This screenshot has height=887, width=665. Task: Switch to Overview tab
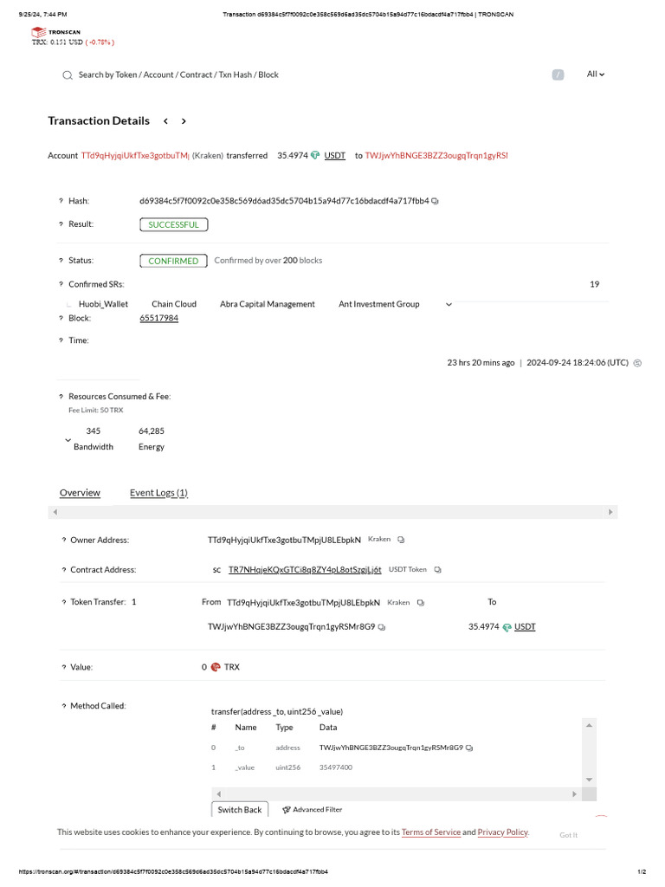click(x=80, y=493)
